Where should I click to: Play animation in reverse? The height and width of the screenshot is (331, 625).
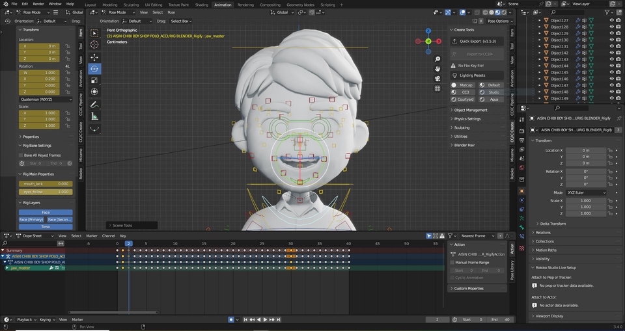(258, 319)
